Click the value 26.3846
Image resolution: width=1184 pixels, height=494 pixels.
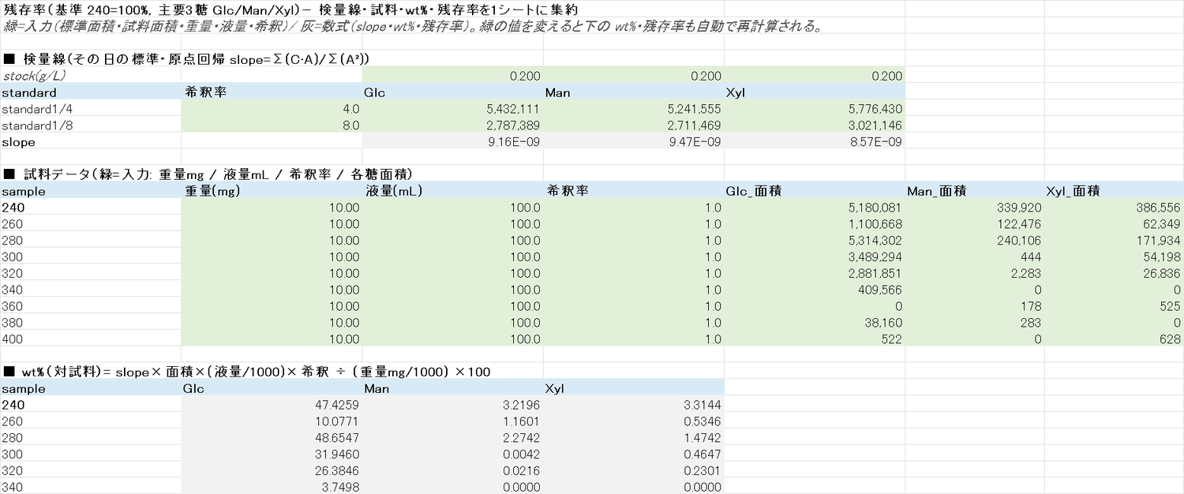point(272,471)
